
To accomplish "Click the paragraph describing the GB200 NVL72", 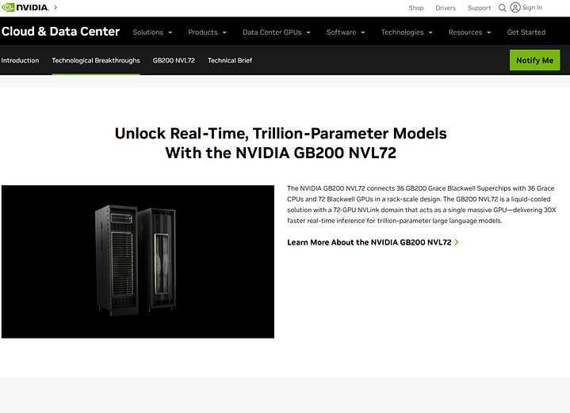I will point(421,204).
